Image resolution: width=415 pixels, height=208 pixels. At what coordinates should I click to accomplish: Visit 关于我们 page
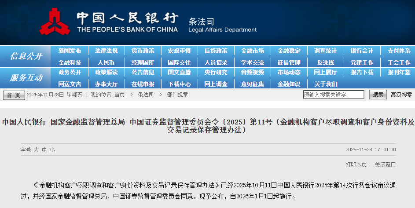pyautogui.click(x=326, y=84)
